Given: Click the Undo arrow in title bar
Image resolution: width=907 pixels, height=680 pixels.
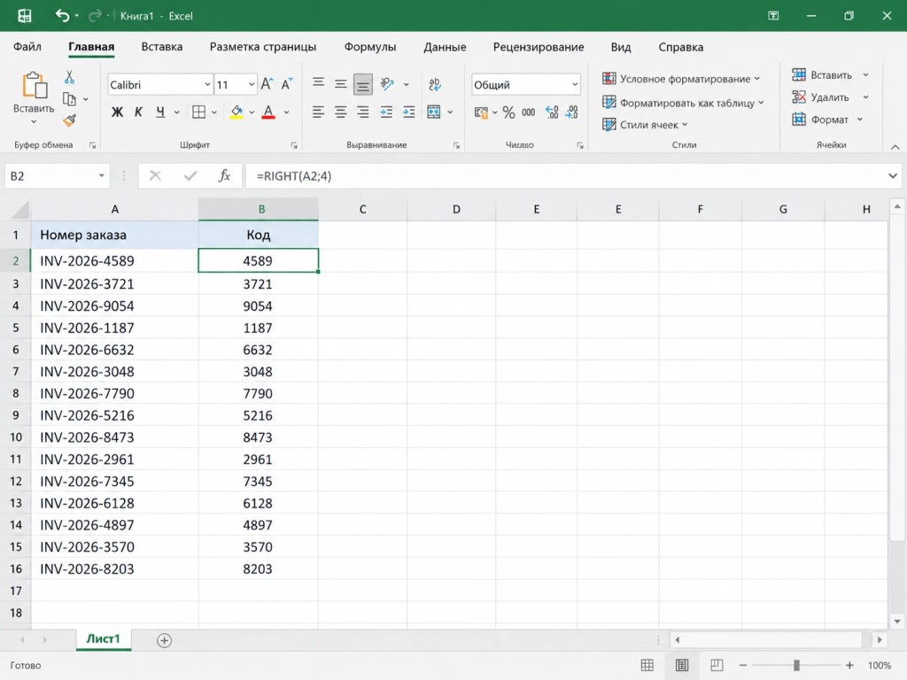Looking at the screenshot, I should tap(62, 16).
